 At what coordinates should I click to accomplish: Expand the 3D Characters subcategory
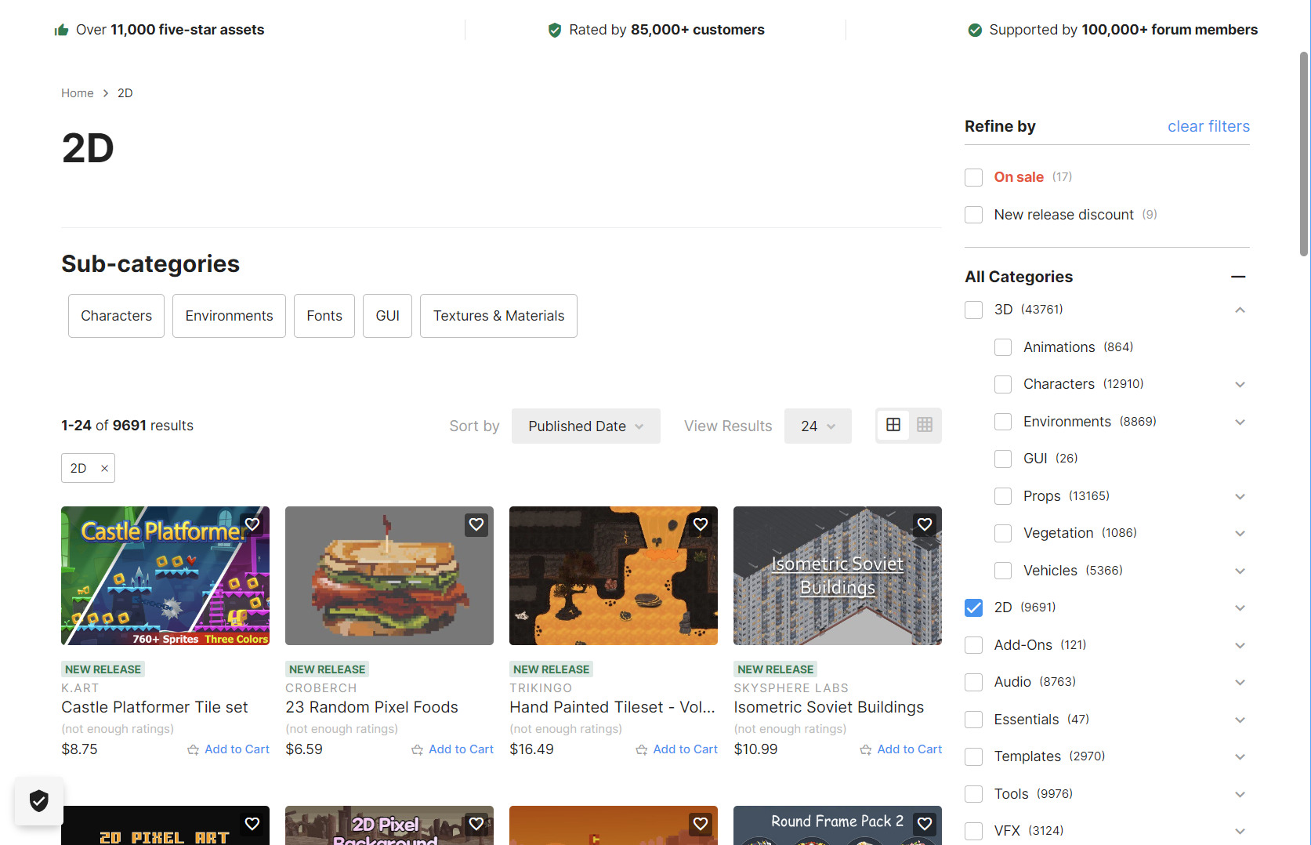tap(1240, 384)
